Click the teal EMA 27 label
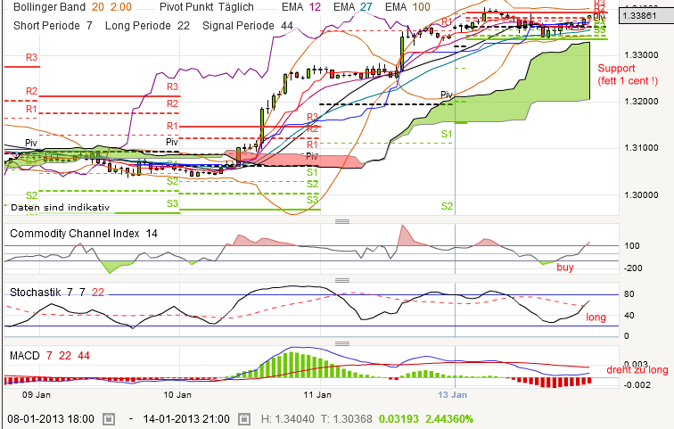Screen dimensions: 674x429 (x=352, y=7)
